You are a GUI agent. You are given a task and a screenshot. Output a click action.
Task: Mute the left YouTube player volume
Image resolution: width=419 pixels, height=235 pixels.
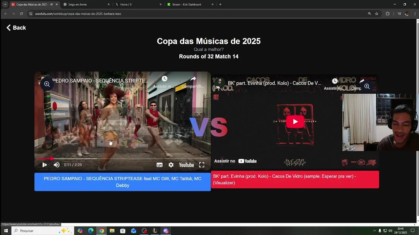click(57, 165)
